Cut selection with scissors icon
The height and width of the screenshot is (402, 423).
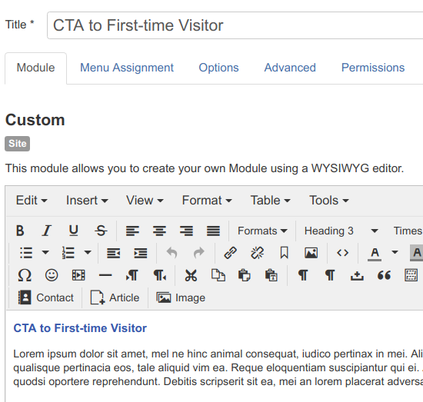coord(191,275)
